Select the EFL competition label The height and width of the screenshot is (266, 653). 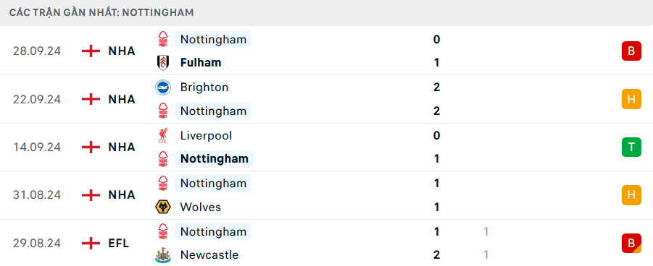tap(119, 243)
